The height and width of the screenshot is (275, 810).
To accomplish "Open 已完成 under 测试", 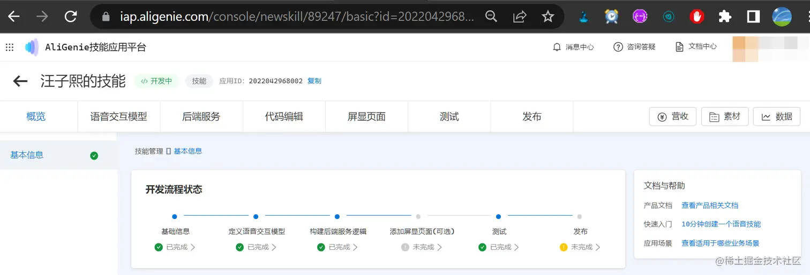I will (499, 247).
